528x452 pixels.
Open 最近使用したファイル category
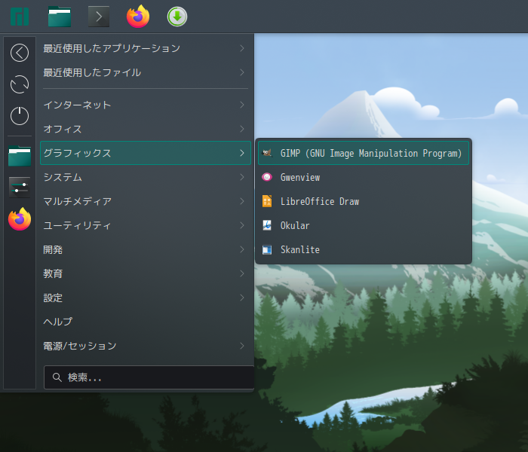(x=146, y=72)
